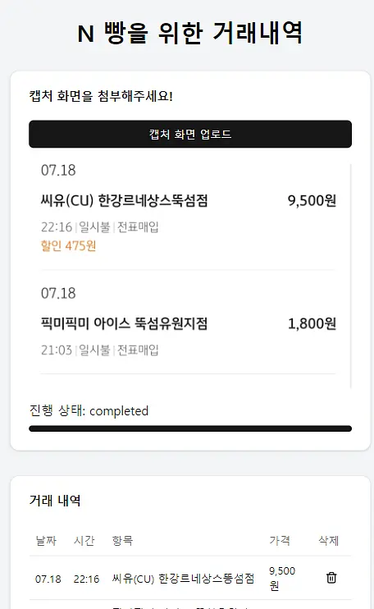Viewport: 374px width, 609px height.
Task: Click the 시간 column header
Action: point(84,540)
